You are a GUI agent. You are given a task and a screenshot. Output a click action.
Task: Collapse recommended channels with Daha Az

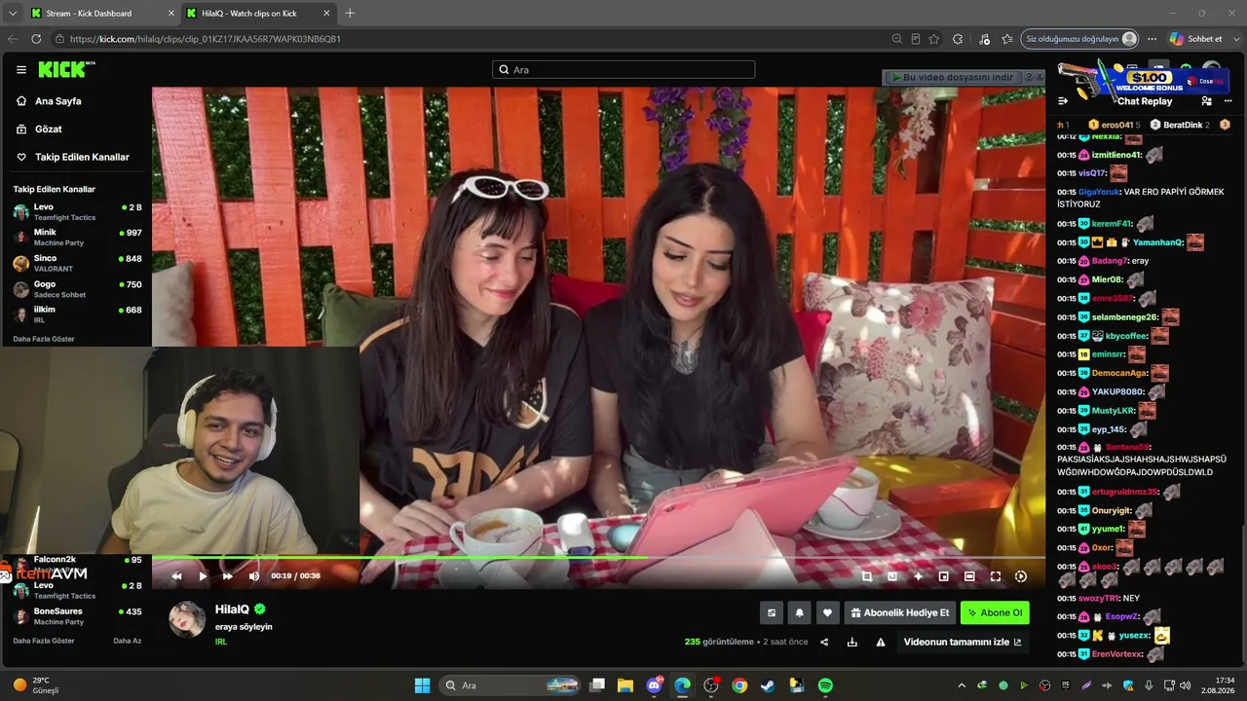(128, 641)
